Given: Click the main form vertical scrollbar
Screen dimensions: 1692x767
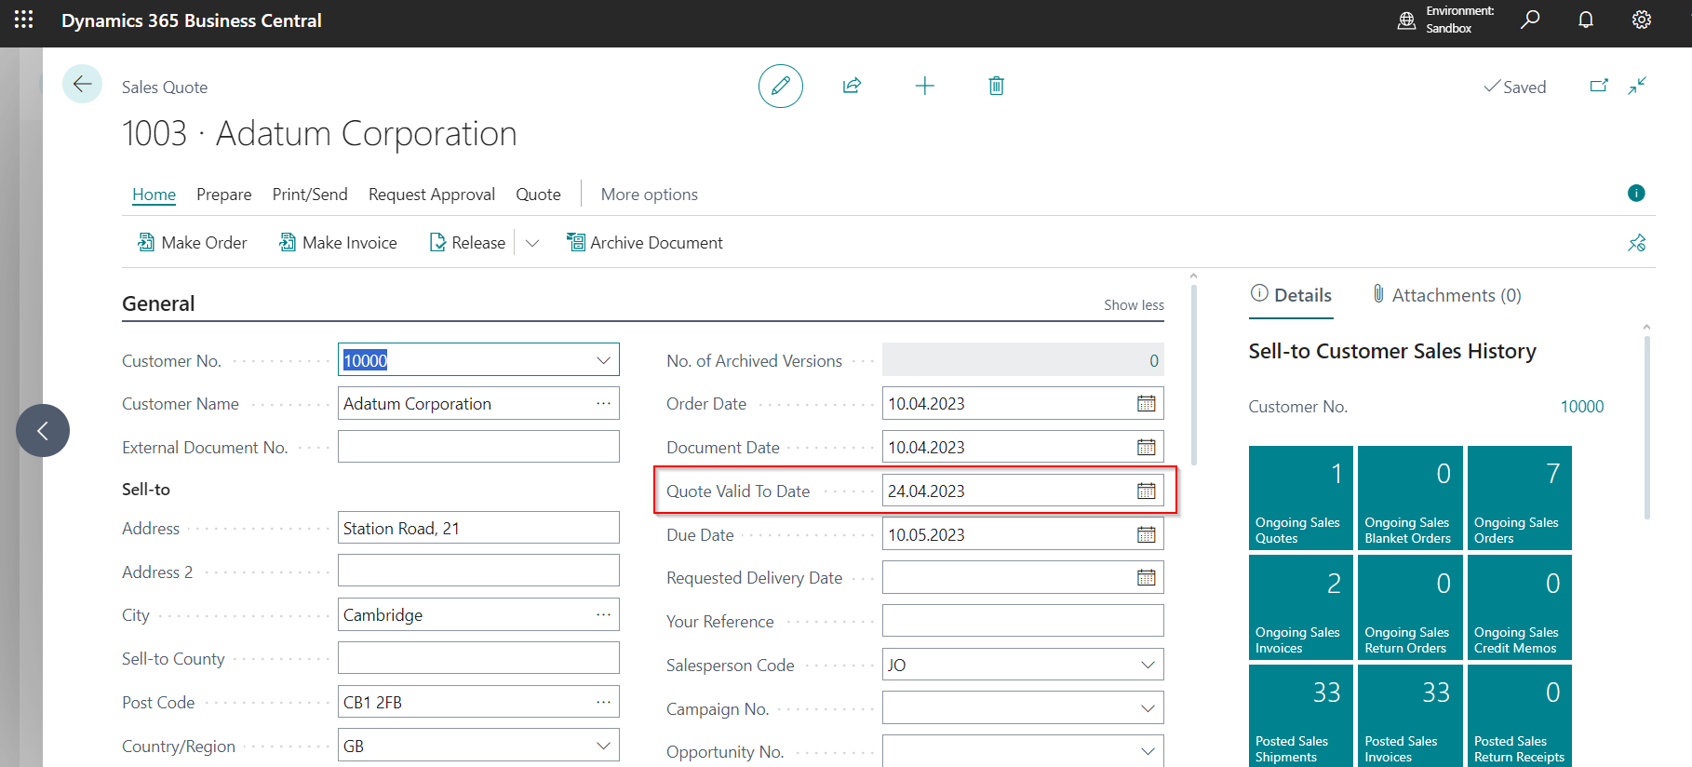Looking at the screenshot, I should tap(1193, 375).
